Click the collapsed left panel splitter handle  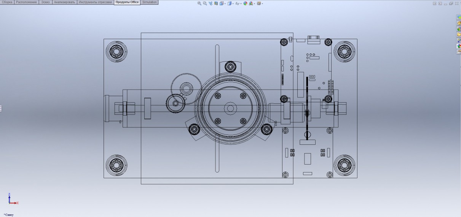(1, 109)
